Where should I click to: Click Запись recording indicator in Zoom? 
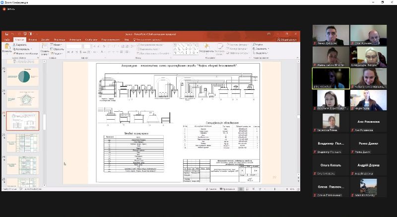[9, 9]
